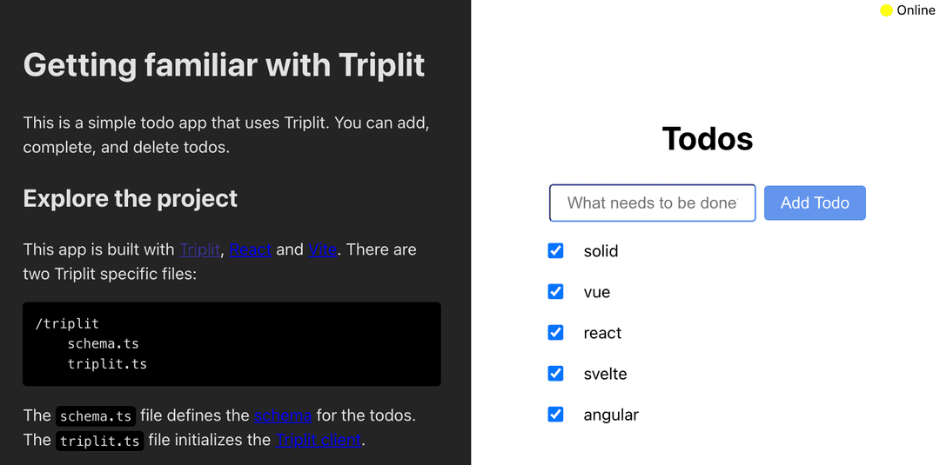Viewport: 940px width, 465px height.
Task: Open the Vite hyperlink
Action: pyautogui.click(x=322, y=249)
